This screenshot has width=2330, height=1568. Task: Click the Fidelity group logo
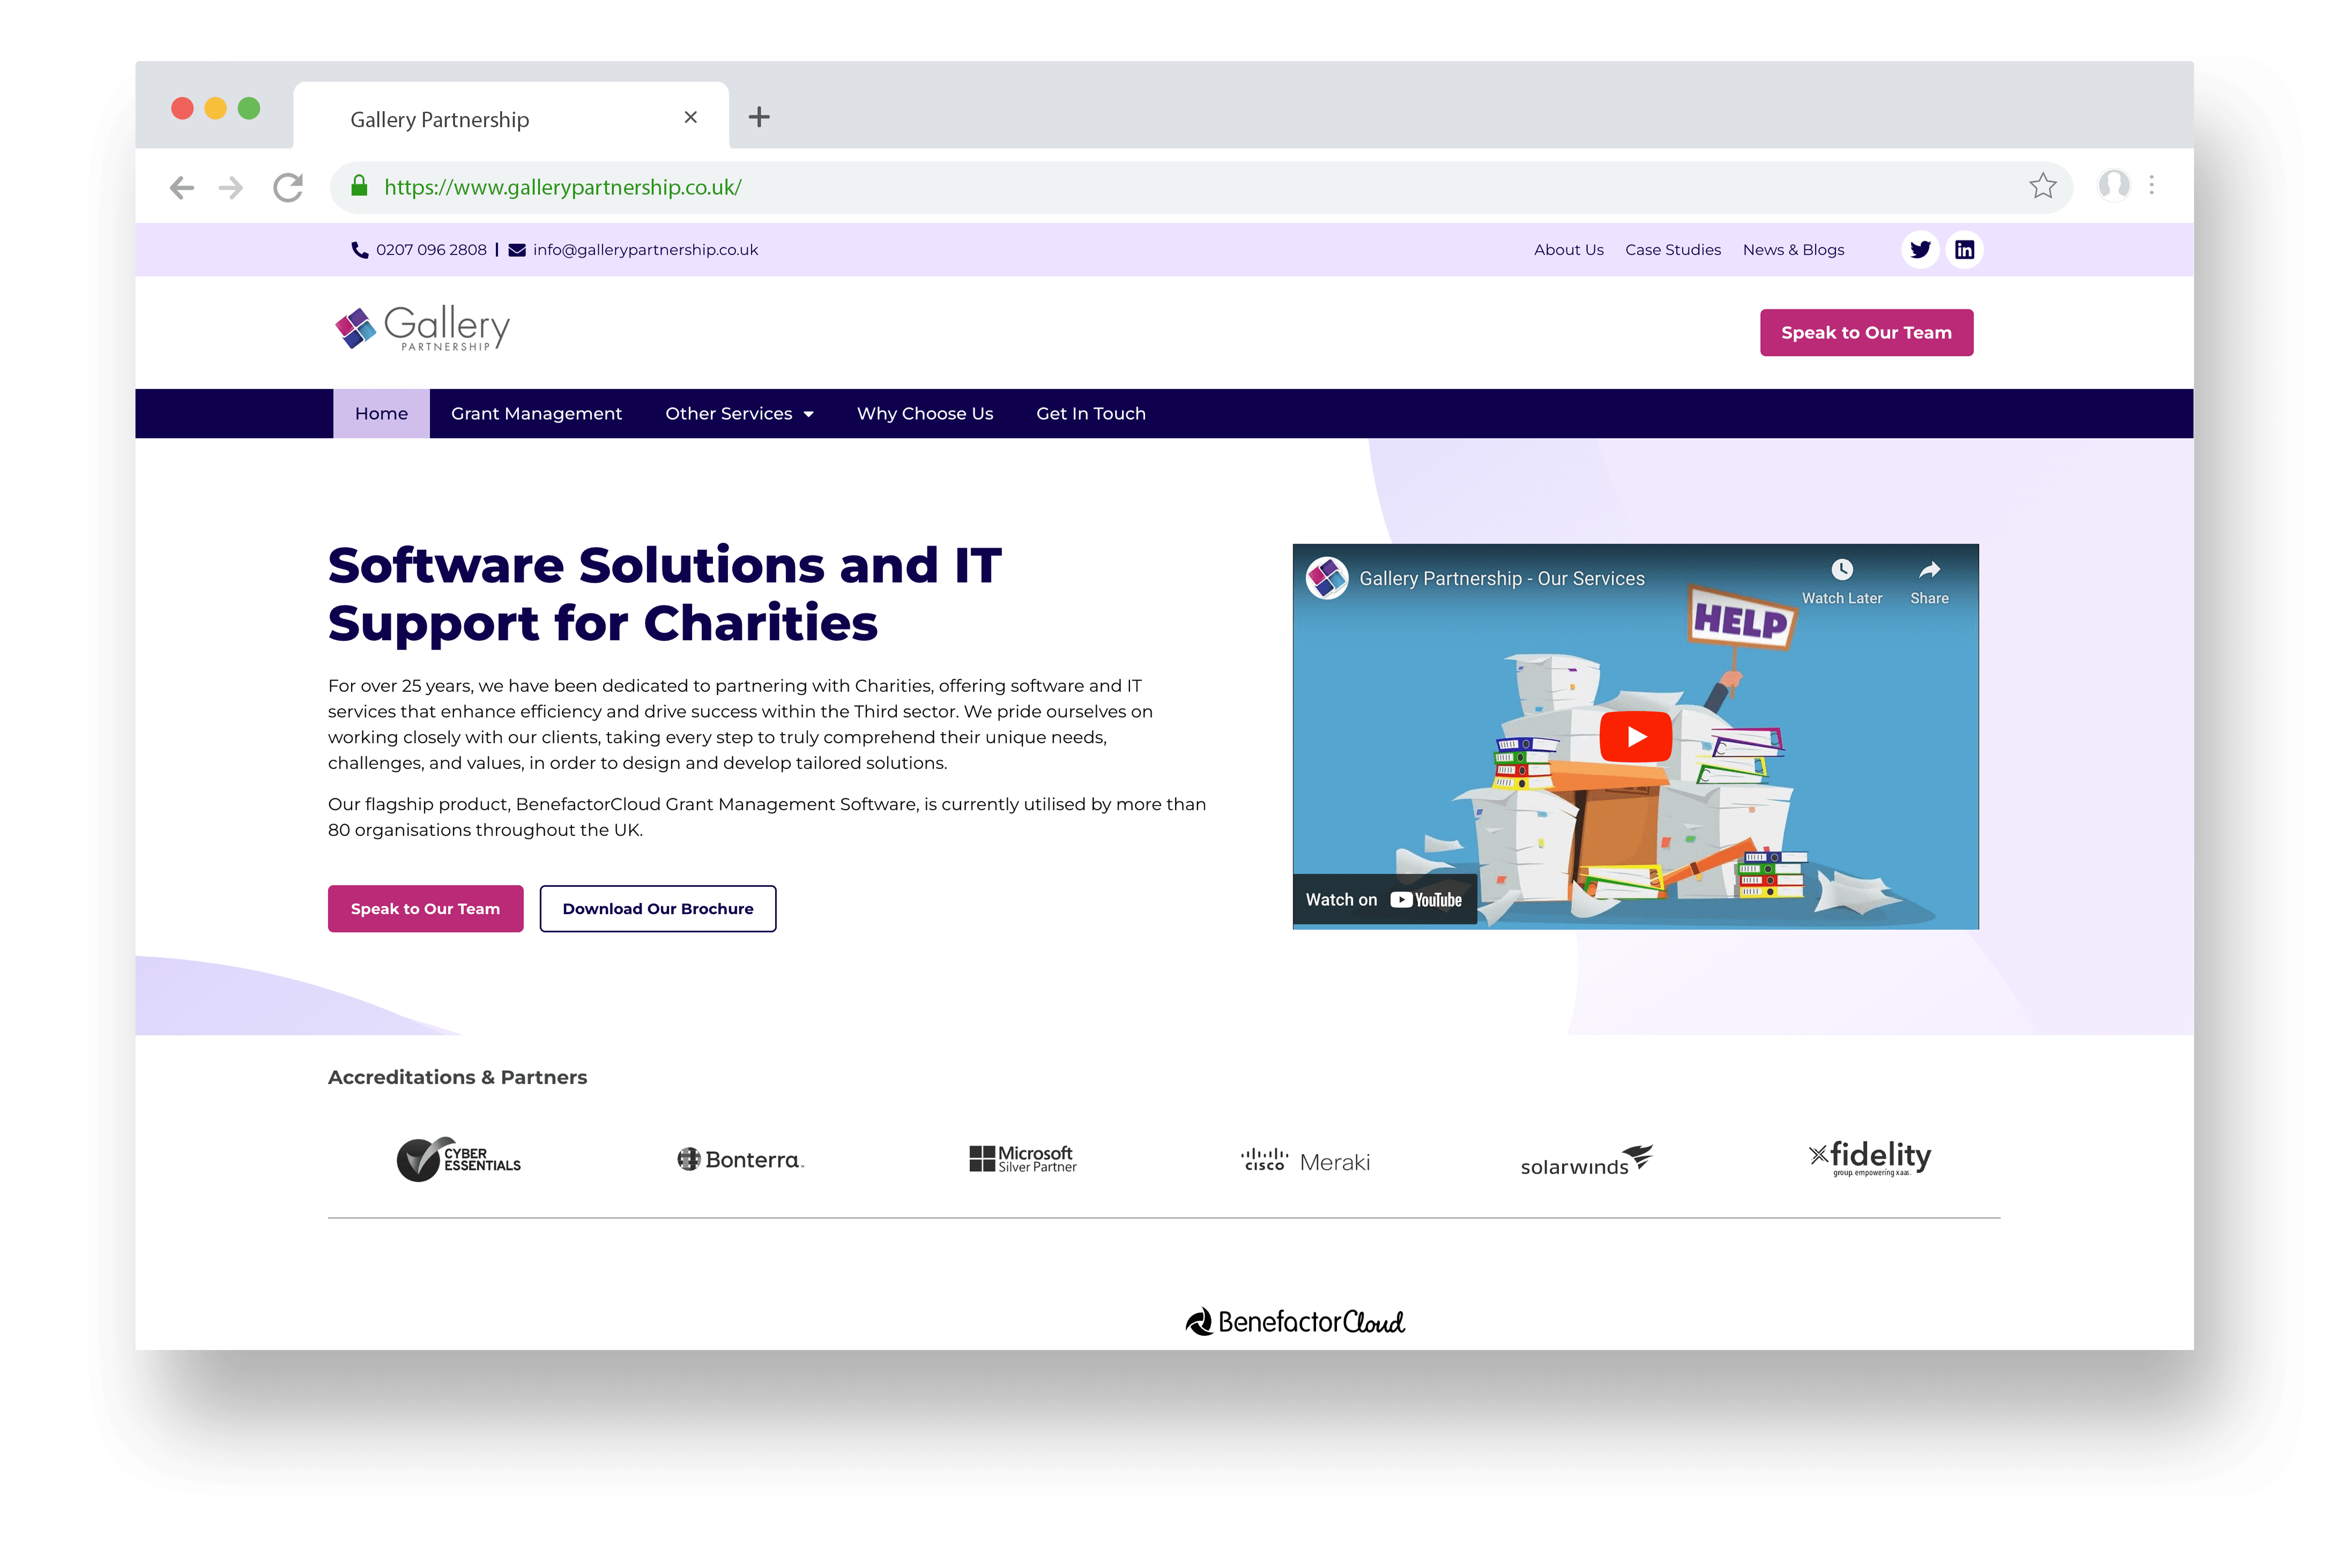[1869, 1158]
